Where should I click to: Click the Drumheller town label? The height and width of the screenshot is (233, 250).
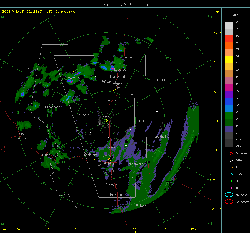[163, 137]
